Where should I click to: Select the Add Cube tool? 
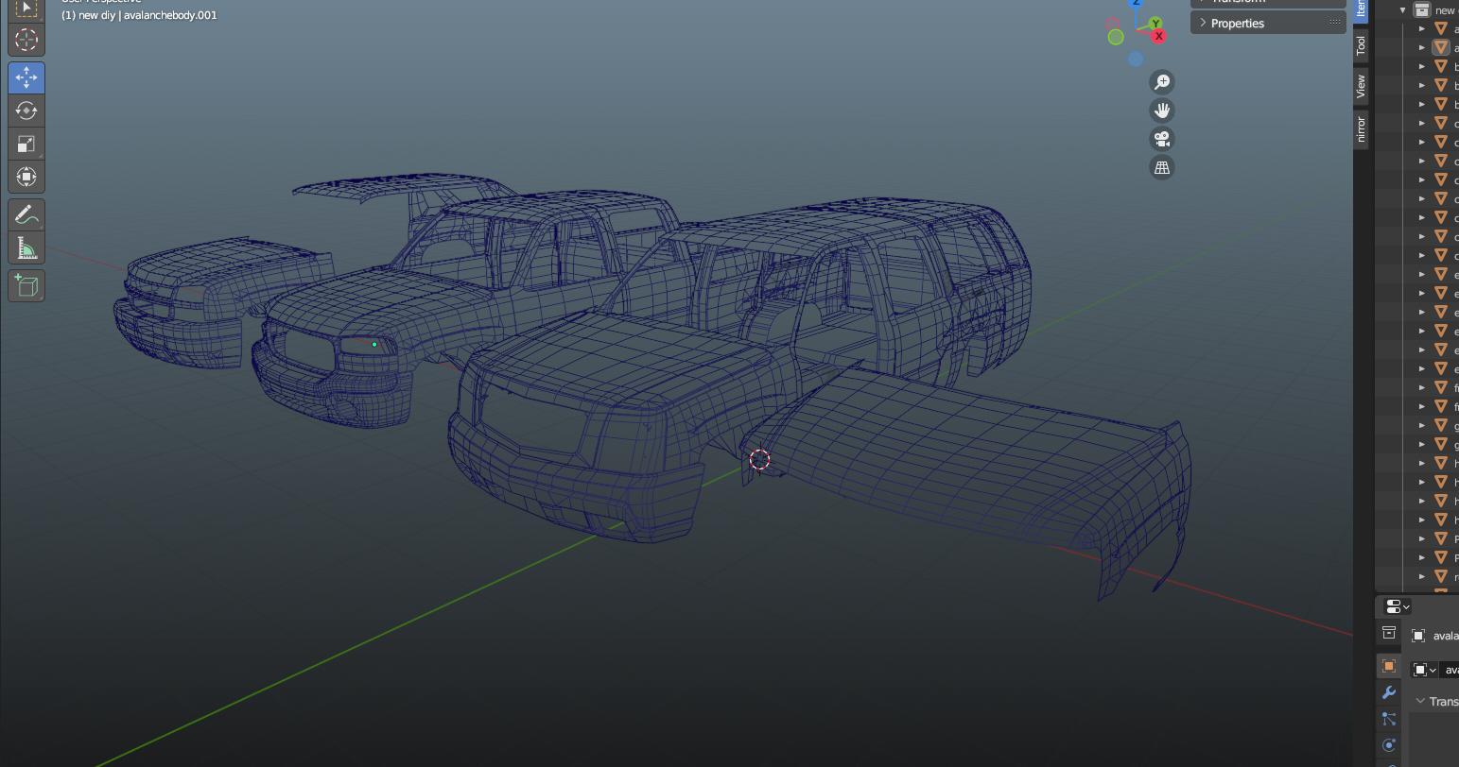pyautogui.click(x=26, y=285)
